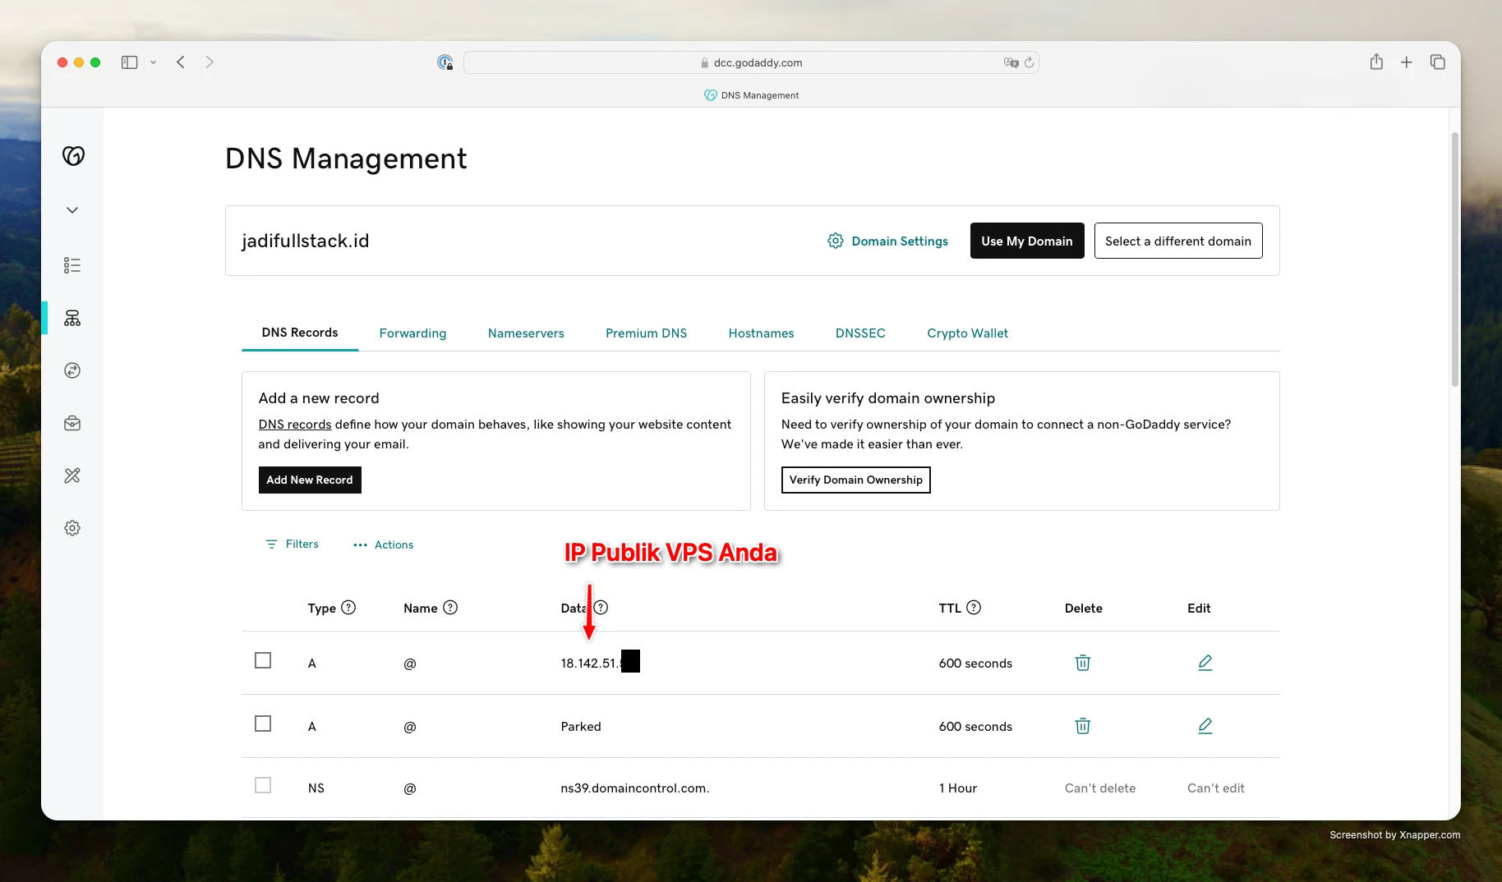Delete the Parked A record

coord(1083,726)
